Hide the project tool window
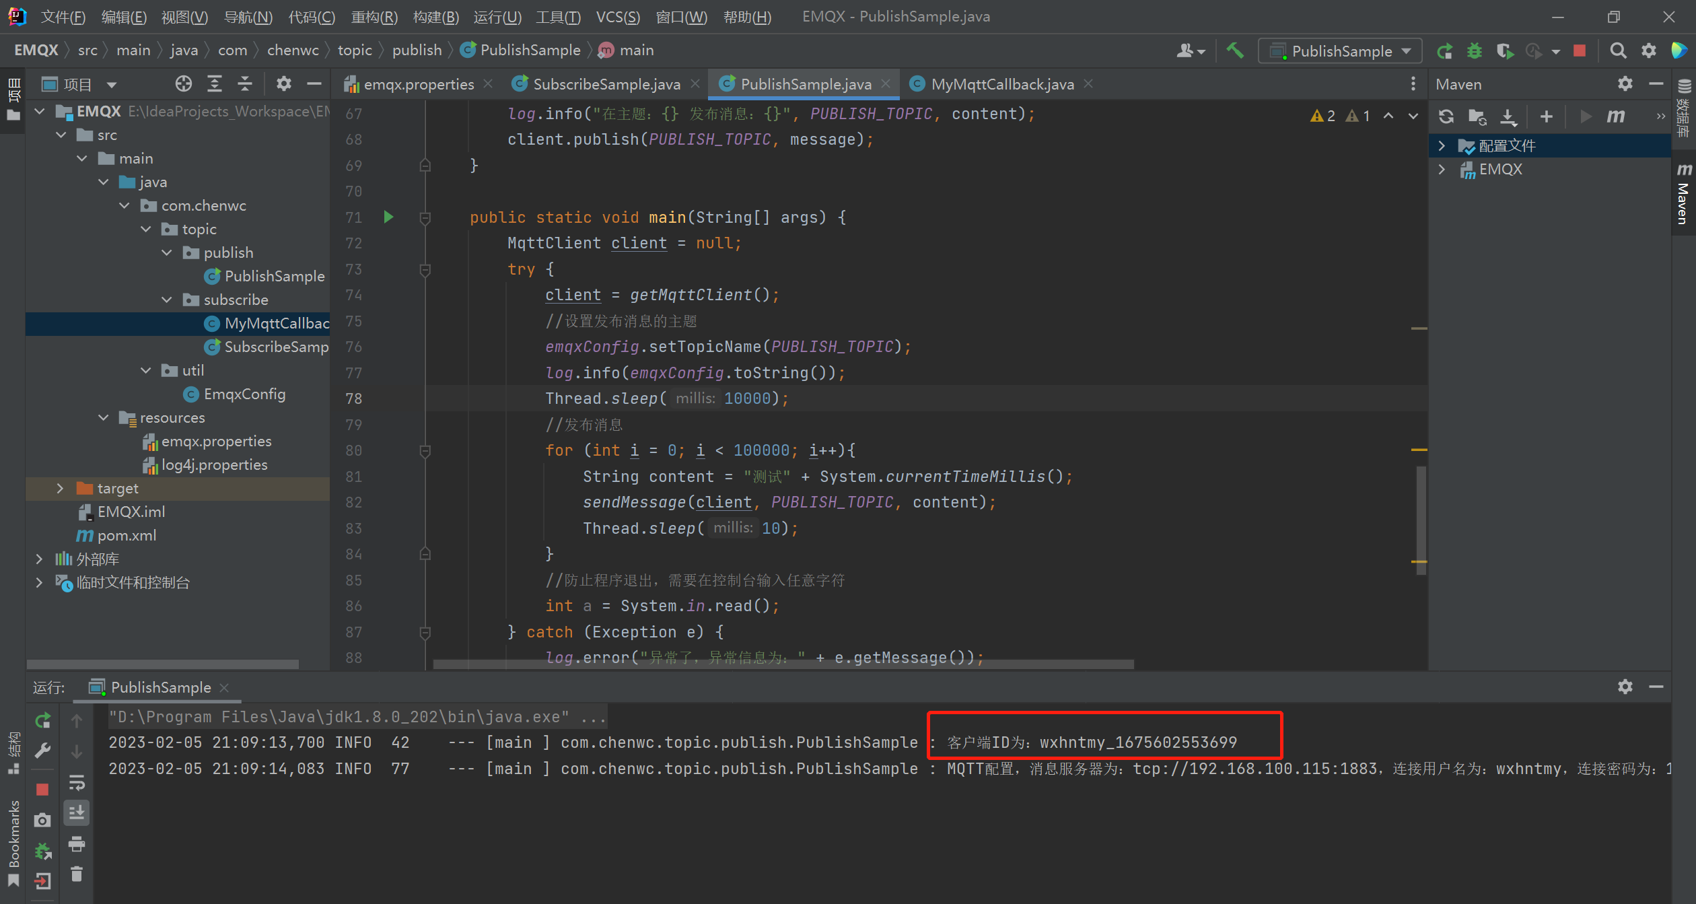The width and height of the screenshot is (1696, 904). click(314, 83)
